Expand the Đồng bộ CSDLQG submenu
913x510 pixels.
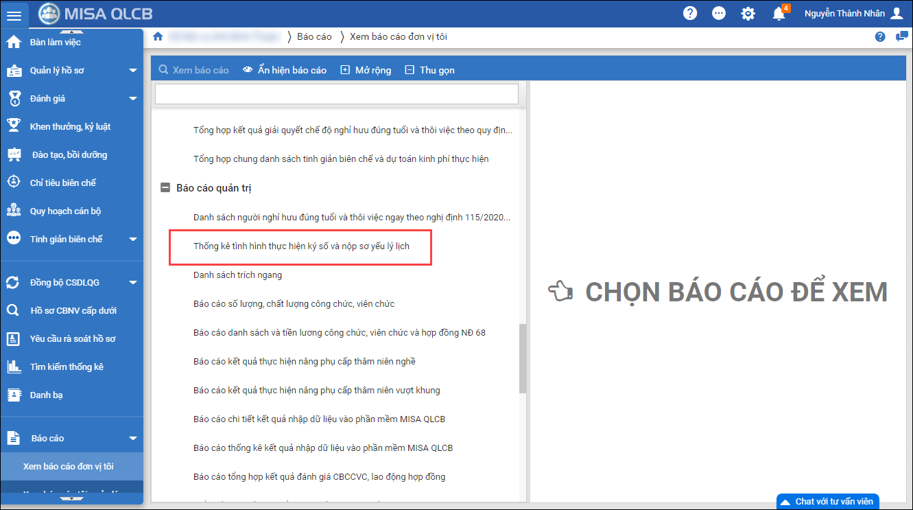[133, 282]
